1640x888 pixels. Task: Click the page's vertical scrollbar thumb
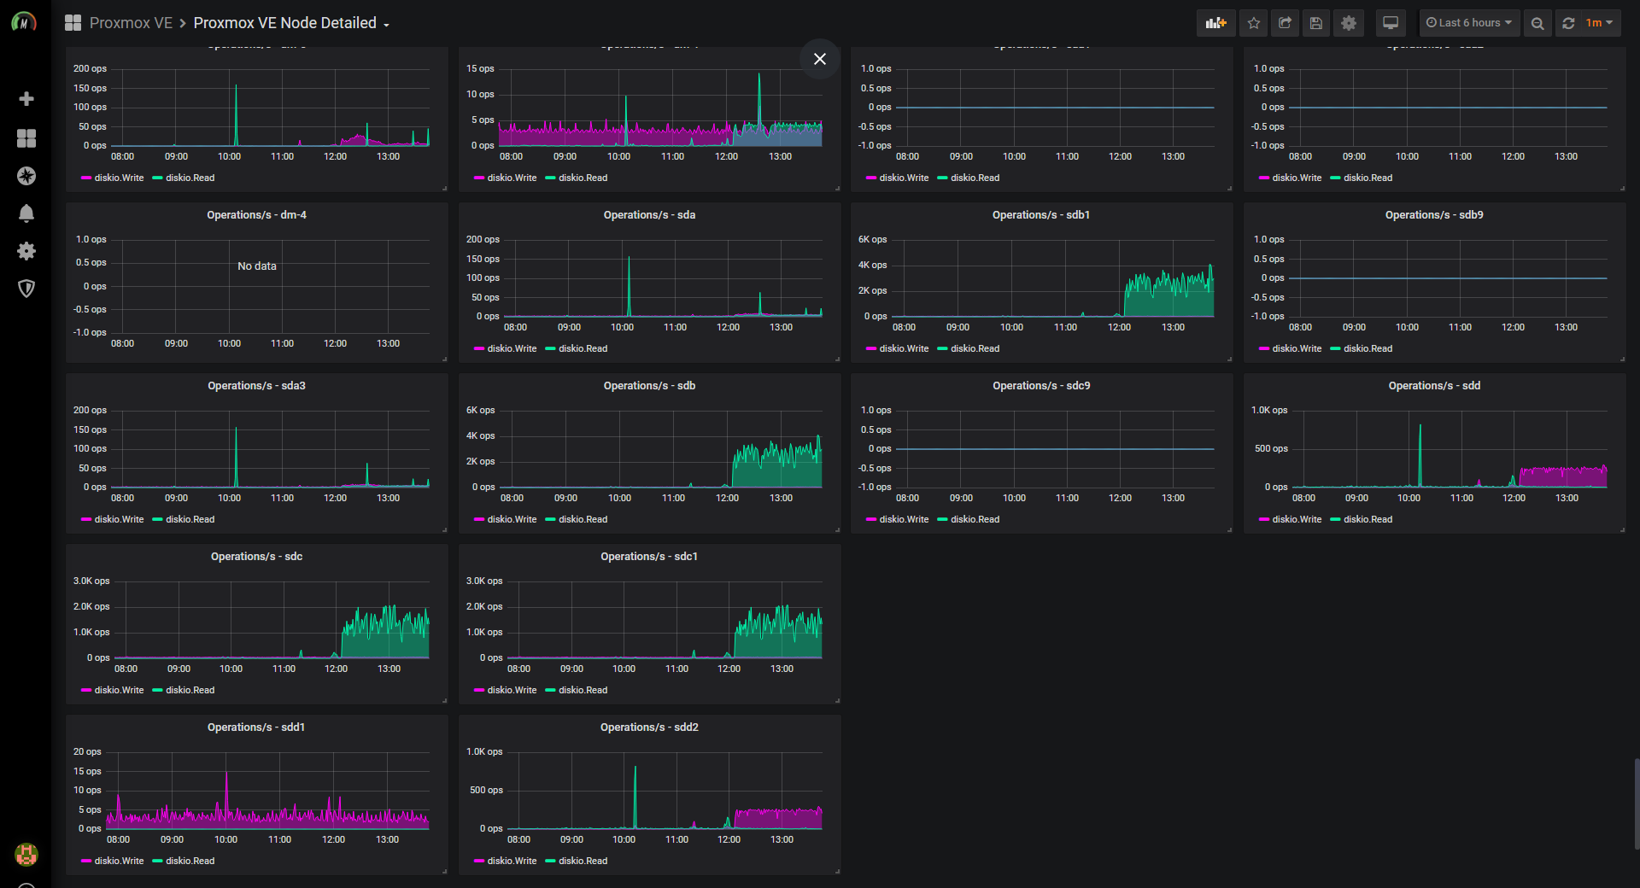(x=1636, y=803)
